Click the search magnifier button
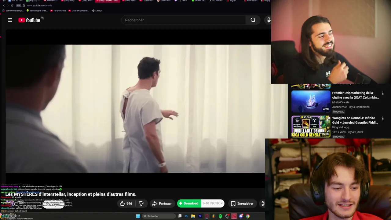Screen dimensions: 391x220 click(x=253, y=20)
